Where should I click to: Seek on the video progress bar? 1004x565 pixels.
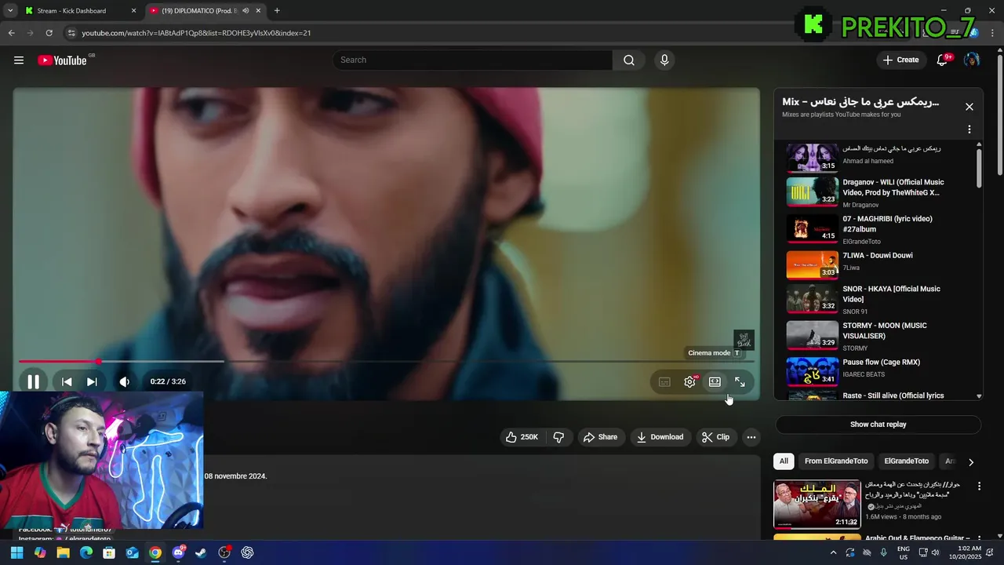(386, 362)
